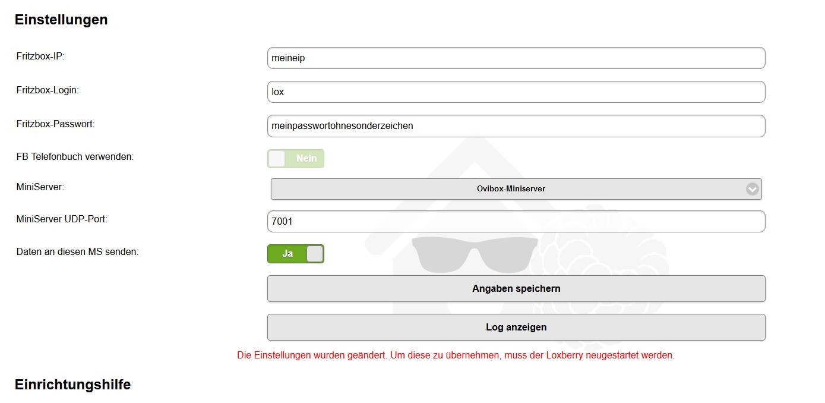Click the MiniServer UDP-Port label
This screenshot has width=825, height=403.
(x=62, y=219)
